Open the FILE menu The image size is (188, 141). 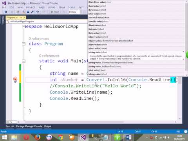click(x=4, y=7)
